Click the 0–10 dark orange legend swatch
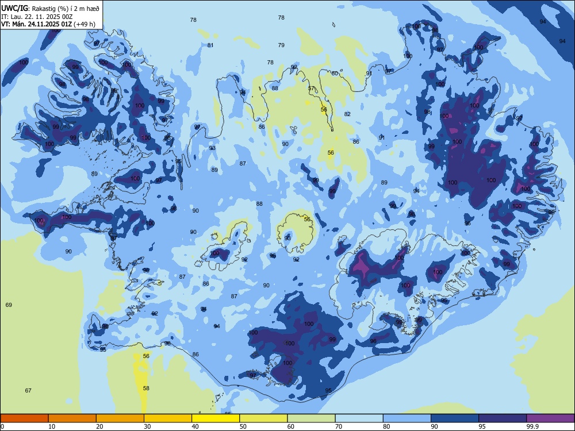The width and height of the screenshot is (575, 431). click(x=24, y=418)
